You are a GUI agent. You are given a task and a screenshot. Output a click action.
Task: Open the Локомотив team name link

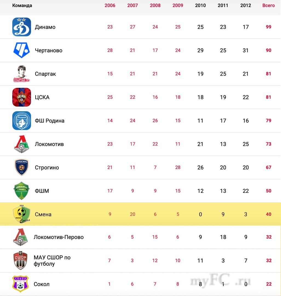coord(49,144)
